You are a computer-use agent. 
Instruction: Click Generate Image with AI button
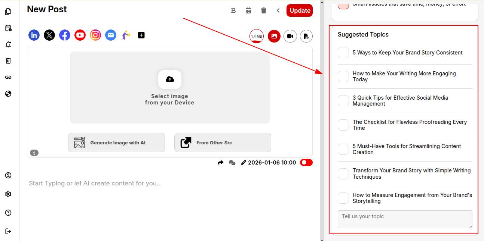pyautogui.click(x=116, y=143)
